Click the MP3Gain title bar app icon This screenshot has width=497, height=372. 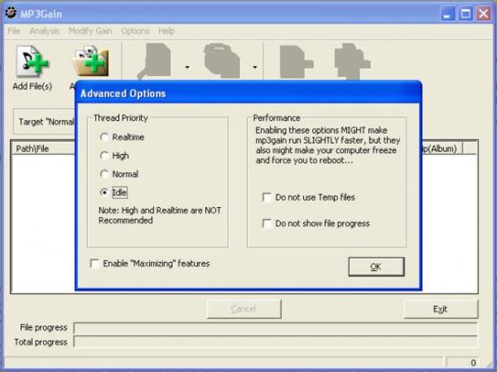point(11,14)
